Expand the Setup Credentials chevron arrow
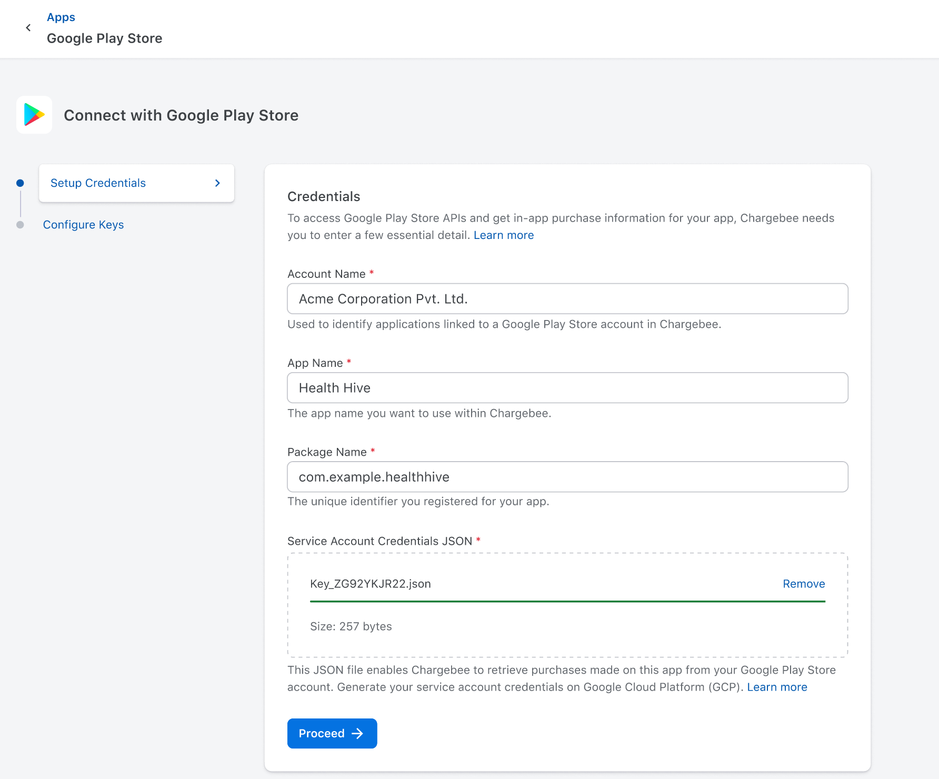Viewport: 939px width, 779px height. click(x=217, y=183)
